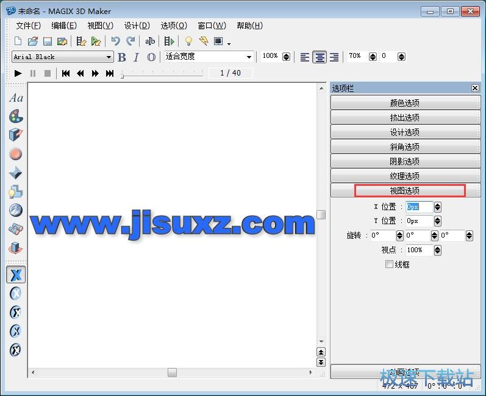The width and height of the screenshot is (486, 396).
Task: Select the orange sphere design tool
Action: (x=15, y=154)
